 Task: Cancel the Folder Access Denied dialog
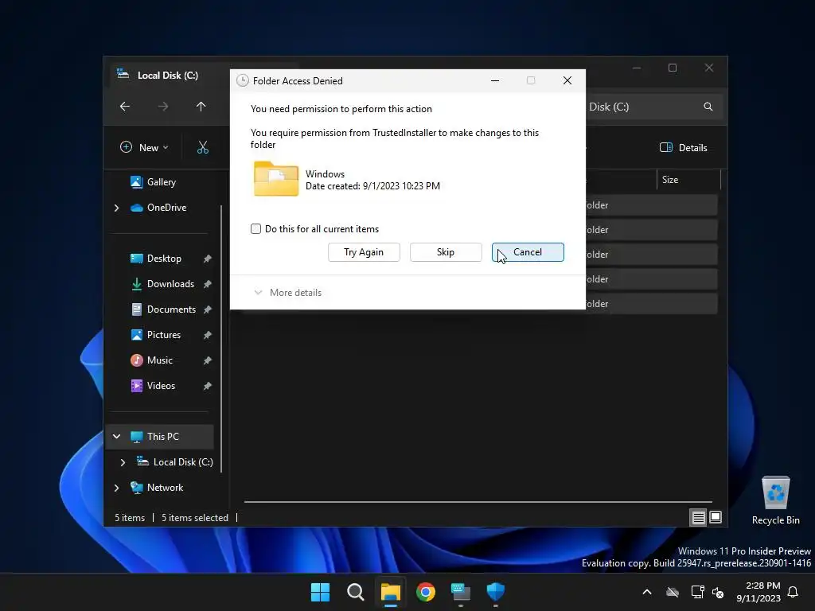tap(528, 252)
